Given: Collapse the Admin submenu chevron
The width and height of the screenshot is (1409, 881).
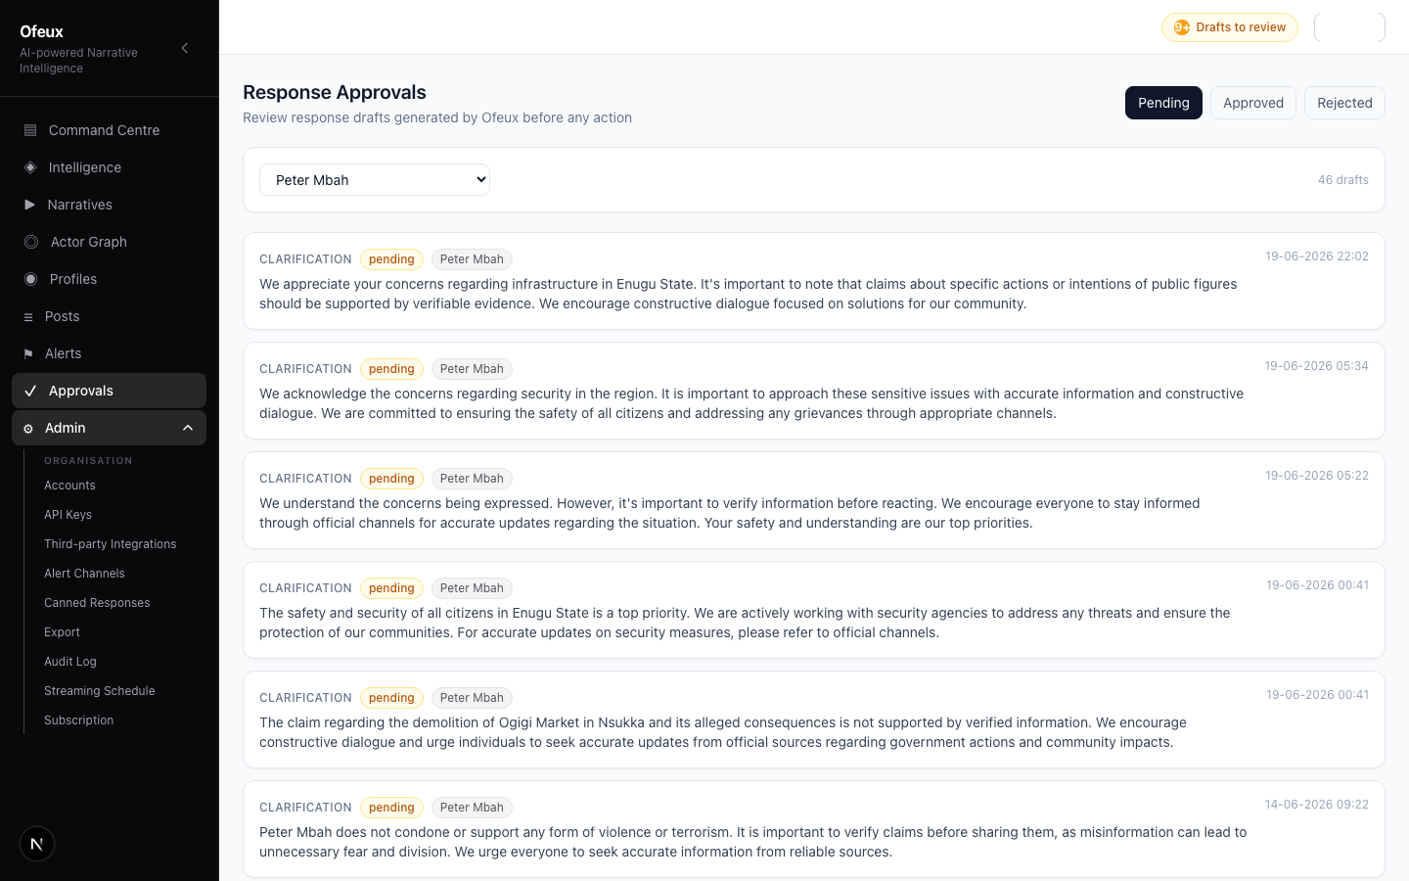Looking at the screenshot, I should click(x=188, y=428).
